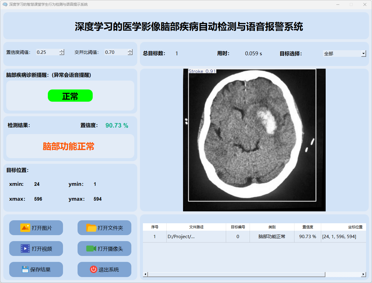The image size is (372, 283).
Task: Click the brain CT scan image
Action: tap(254, 140)
